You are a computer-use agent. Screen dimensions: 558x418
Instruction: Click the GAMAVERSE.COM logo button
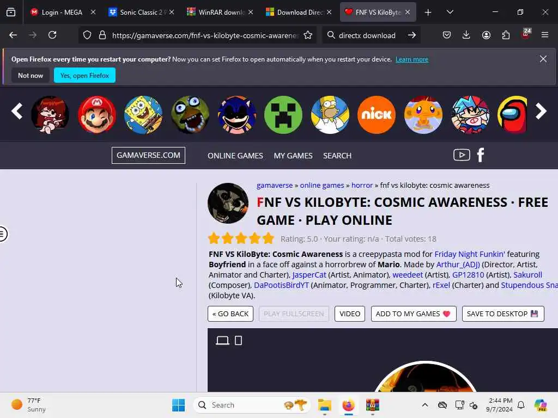pyautogui.click(x=148, y=155)
